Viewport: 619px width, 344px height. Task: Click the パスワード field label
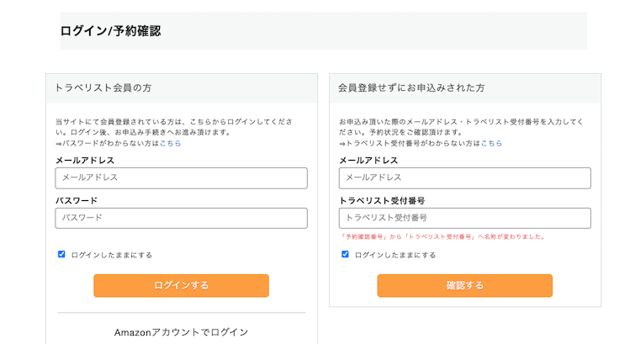(77, 201)
